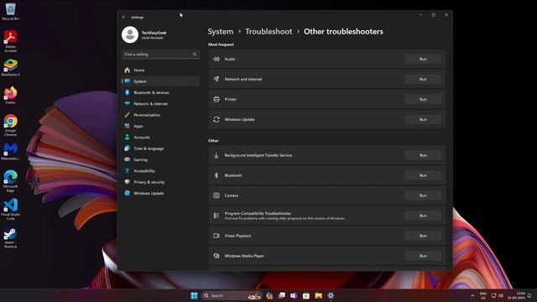Image resolution: width=537 pixels, height=302 pixels.
Task: Open Task View from taskbar
Action: [x=282, y=295]
